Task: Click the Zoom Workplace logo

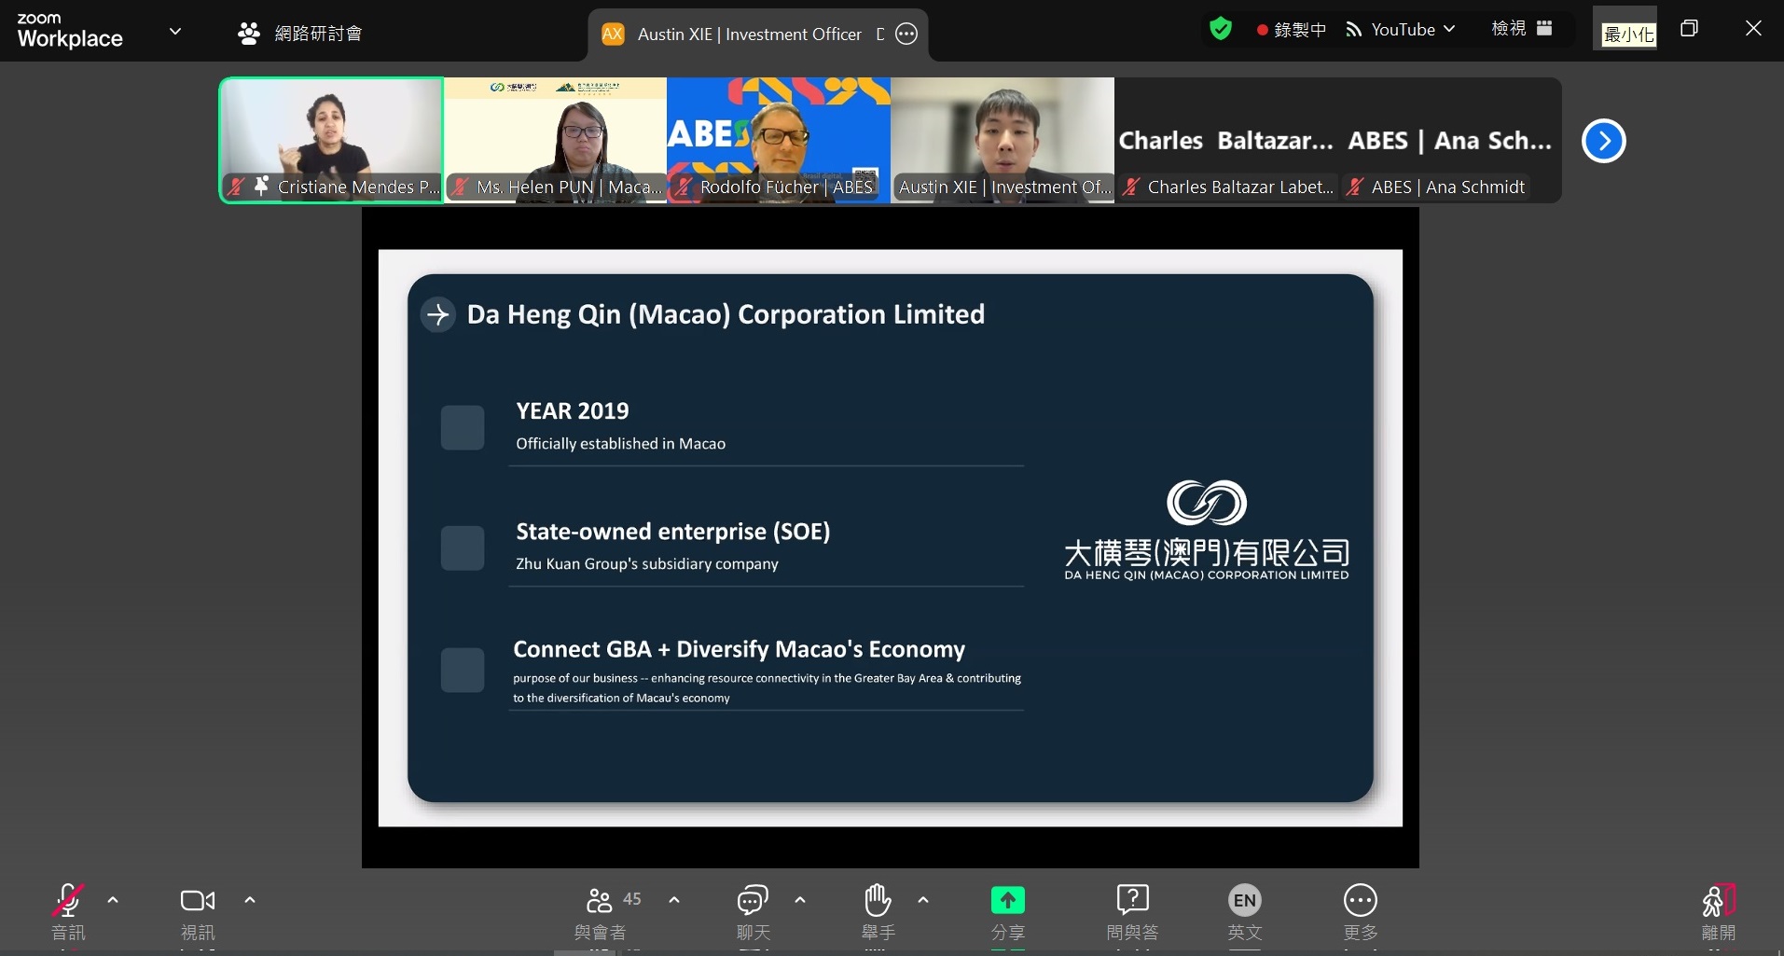Action: coord(70,31)
